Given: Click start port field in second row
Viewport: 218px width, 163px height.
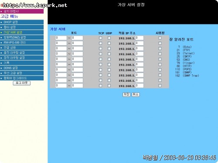Looking at the screenshot, I should pos(61,43).
